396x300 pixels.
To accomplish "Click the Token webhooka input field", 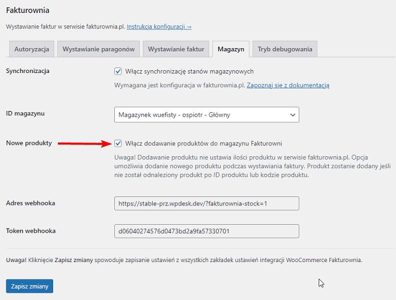I will click(x=206, y=231).
